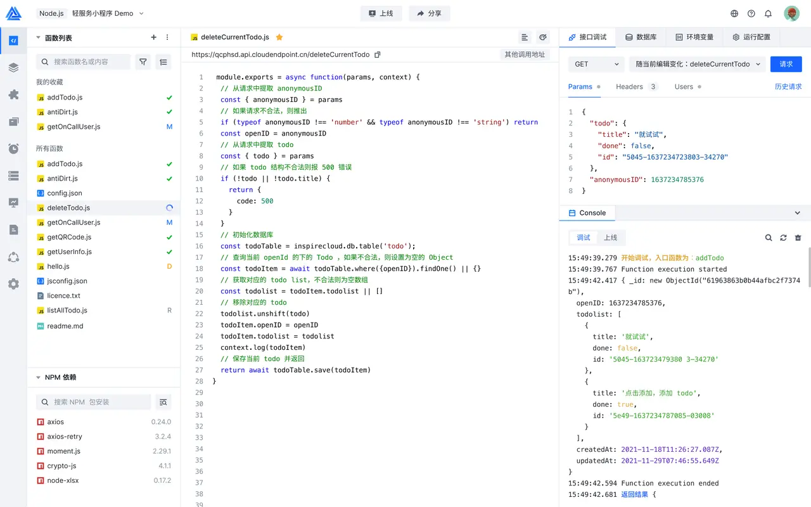811x507 pixels.
Task: Click the 分享 share button
Action: (x=430, y=13)
